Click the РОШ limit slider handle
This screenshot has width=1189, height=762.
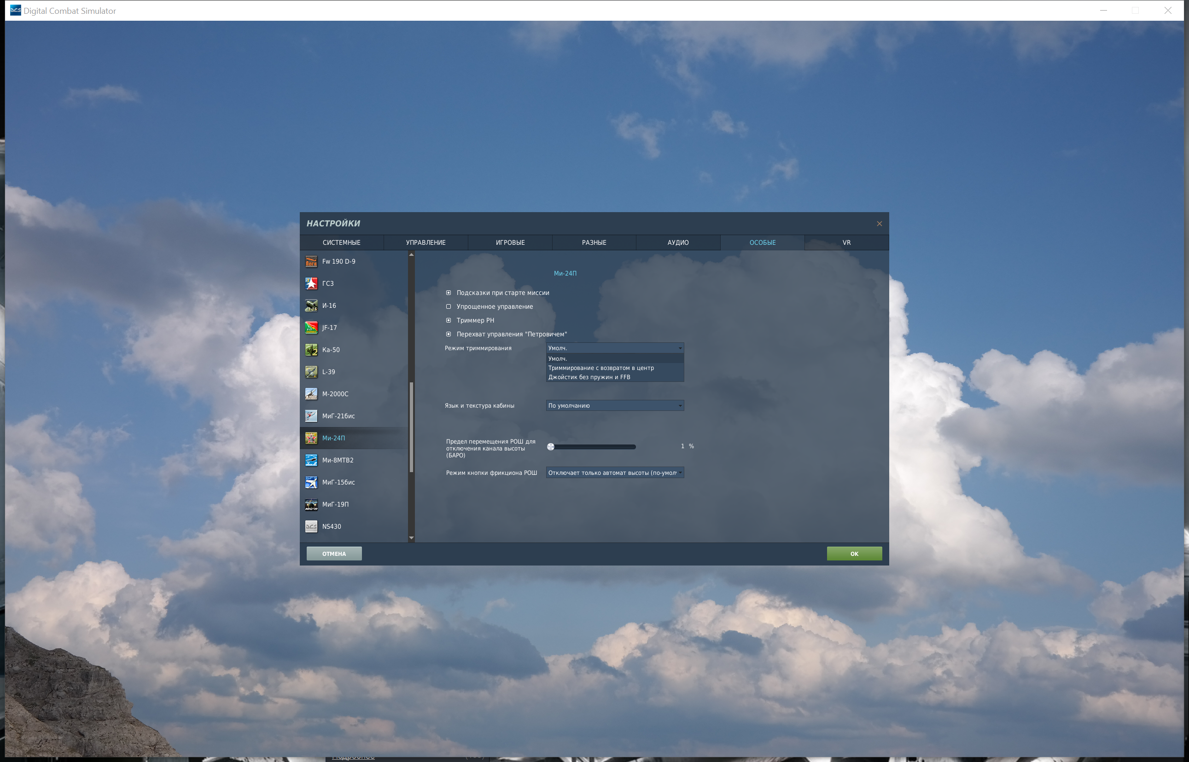click(x=551, y=447)
